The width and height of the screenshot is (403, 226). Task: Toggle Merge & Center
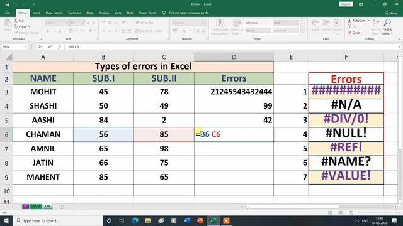[150, 31]
